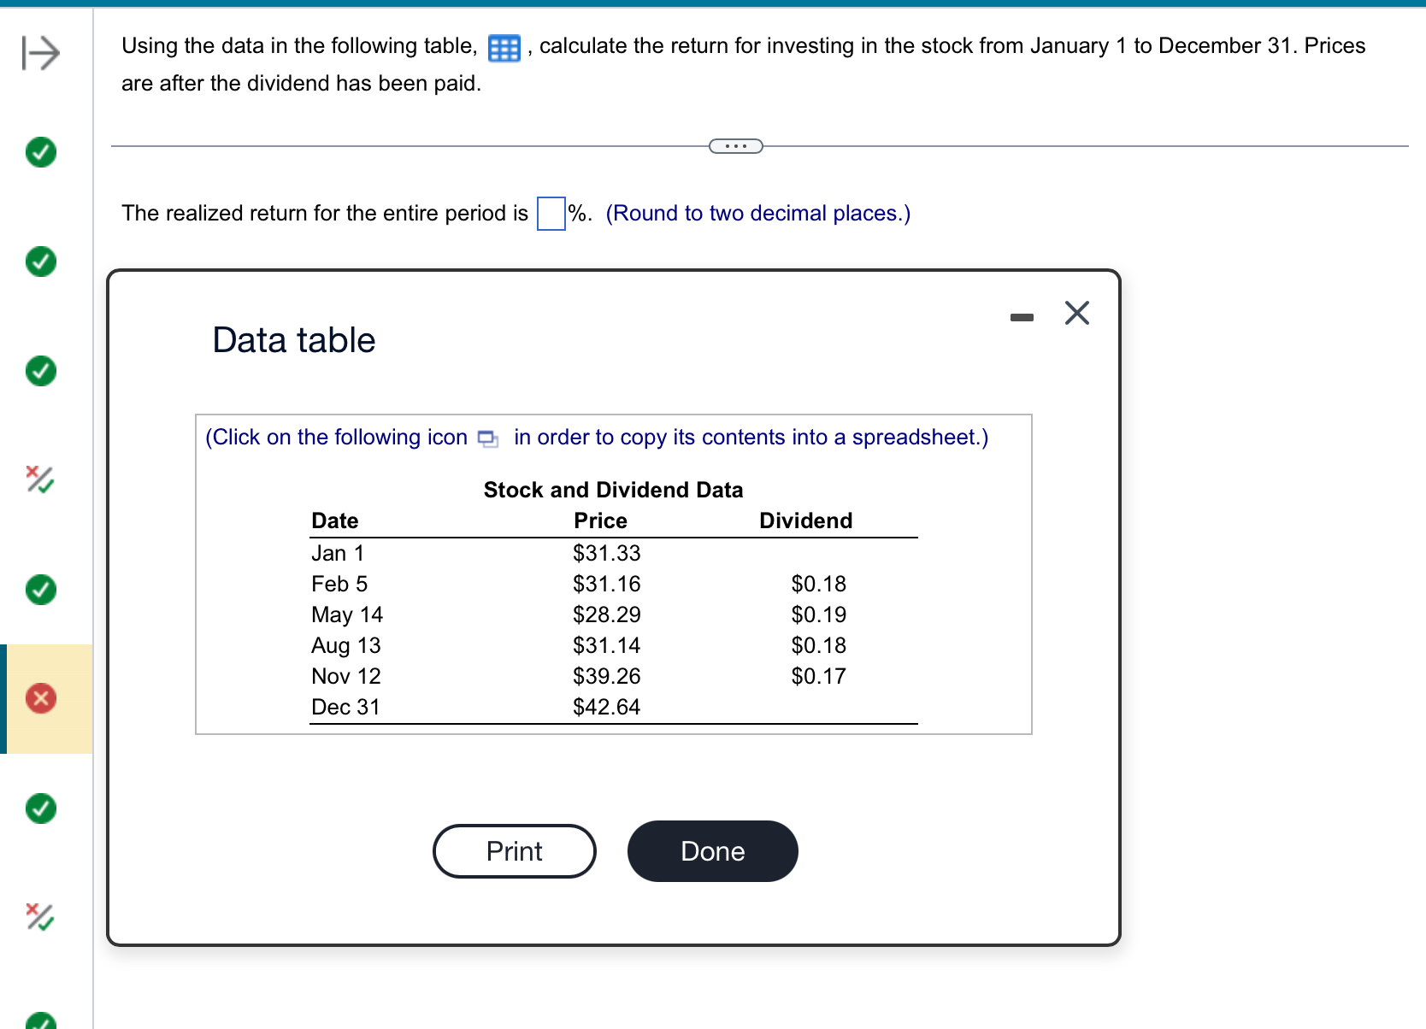Select the green check question above the highlighted one
The width and height of the screenshot is (1426, 1029).
coord(41,590)
